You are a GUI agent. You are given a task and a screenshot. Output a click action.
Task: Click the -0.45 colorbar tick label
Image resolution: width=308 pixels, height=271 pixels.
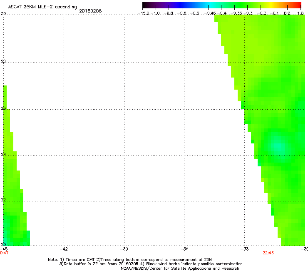[x=210, y=13]
